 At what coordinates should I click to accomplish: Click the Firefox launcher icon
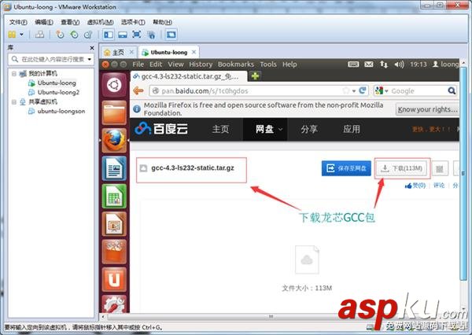(x=114, y=141)
